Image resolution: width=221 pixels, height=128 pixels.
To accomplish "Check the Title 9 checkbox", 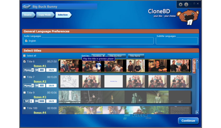I will [x=25, y=93].
